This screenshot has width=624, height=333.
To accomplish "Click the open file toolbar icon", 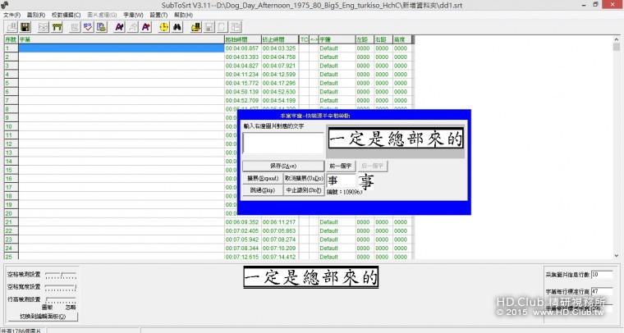I will (x=11, y=27).
